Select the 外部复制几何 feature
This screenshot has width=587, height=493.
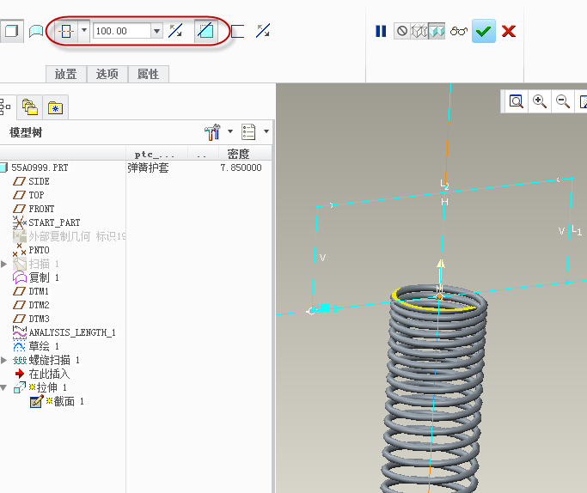(76, 236)
